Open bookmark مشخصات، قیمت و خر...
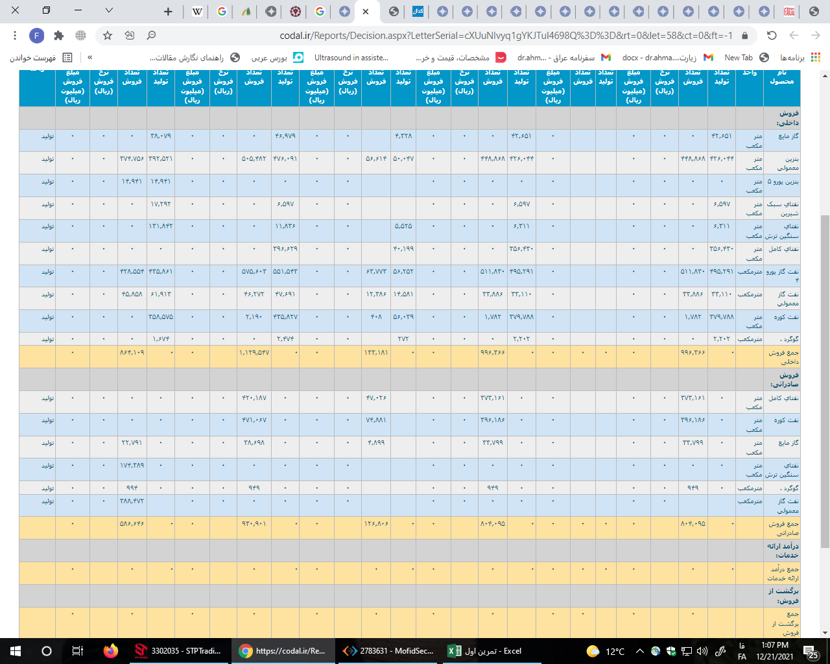 coord(461,58)
